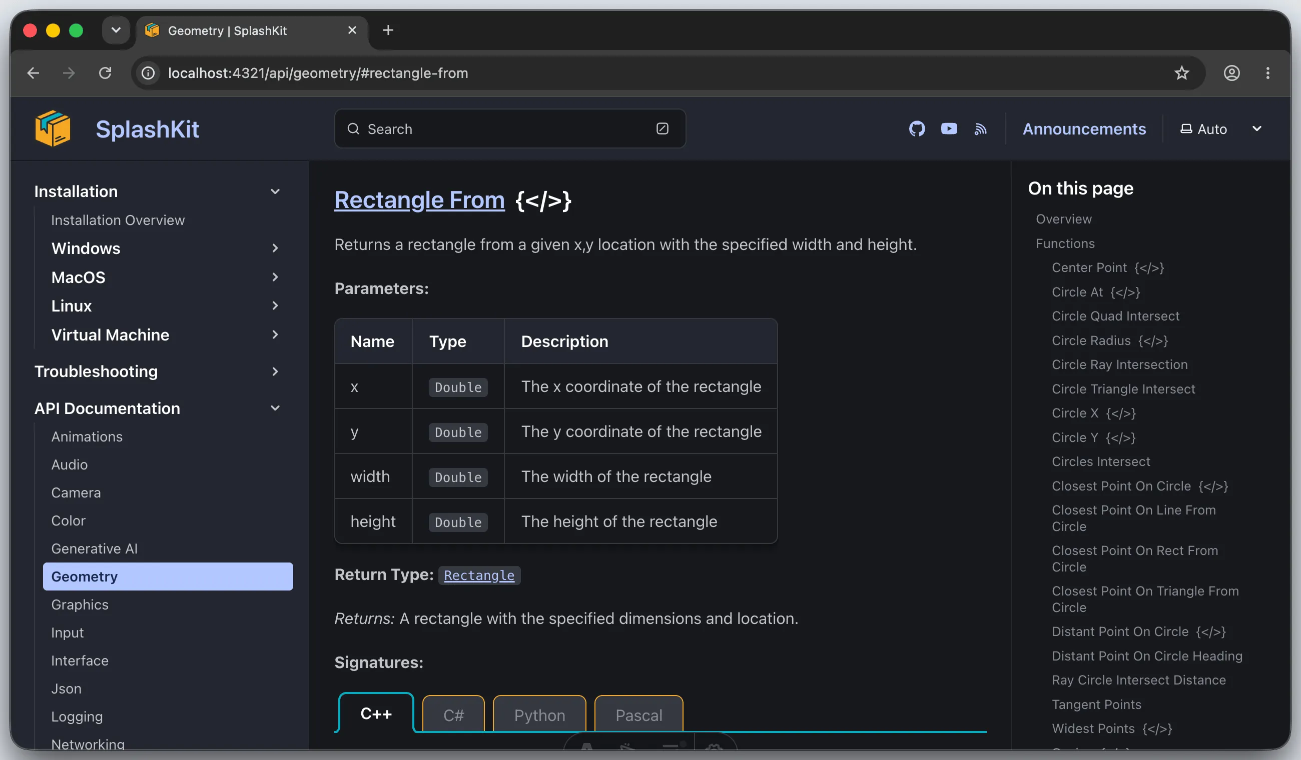The height and width of the screenshot is (760, 1301).
Task: Go back to the previous page
Action: pyautogui.click(x=33, y=73)
